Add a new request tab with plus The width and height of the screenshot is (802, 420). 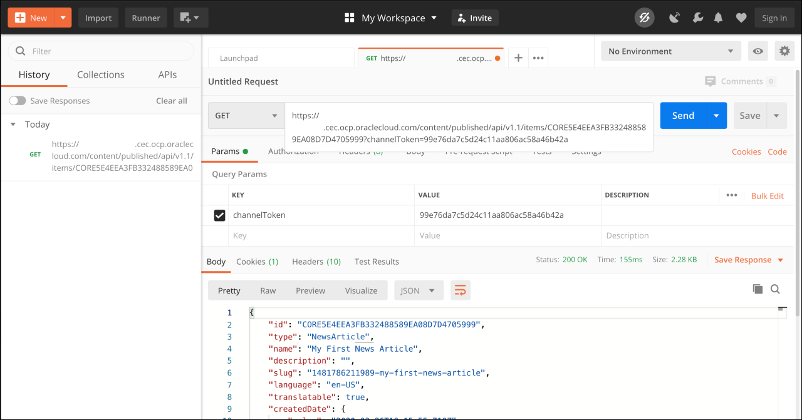(518, 58)
